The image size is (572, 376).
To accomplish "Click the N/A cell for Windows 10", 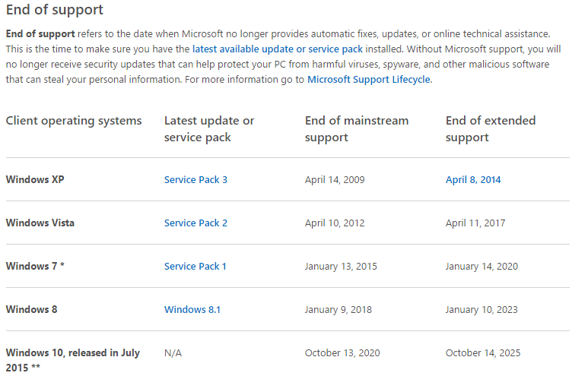I will [x=173, y=353].
